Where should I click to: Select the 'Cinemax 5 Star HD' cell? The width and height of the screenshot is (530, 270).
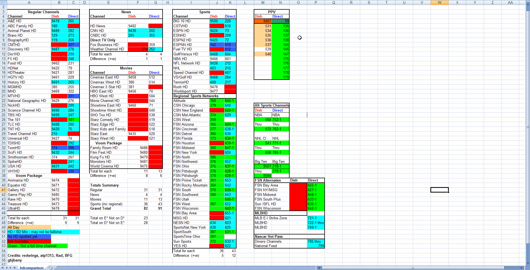pos(108,87)
